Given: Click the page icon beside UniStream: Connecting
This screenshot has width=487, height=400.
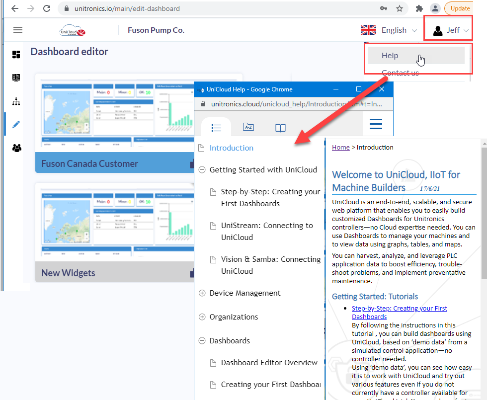Looking at the screenshot, I should (x=213, y=226).
